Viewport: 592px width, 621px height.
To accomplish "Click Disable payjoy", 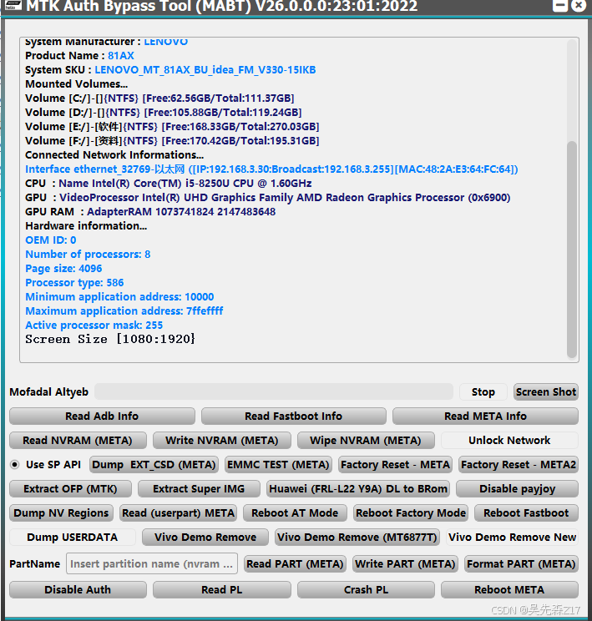I will (517, 489).
